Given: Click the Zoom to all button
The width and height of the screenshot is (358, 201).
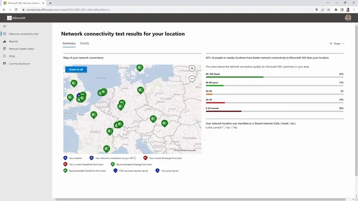Looking at the screenshot, I should click(76, 69).
